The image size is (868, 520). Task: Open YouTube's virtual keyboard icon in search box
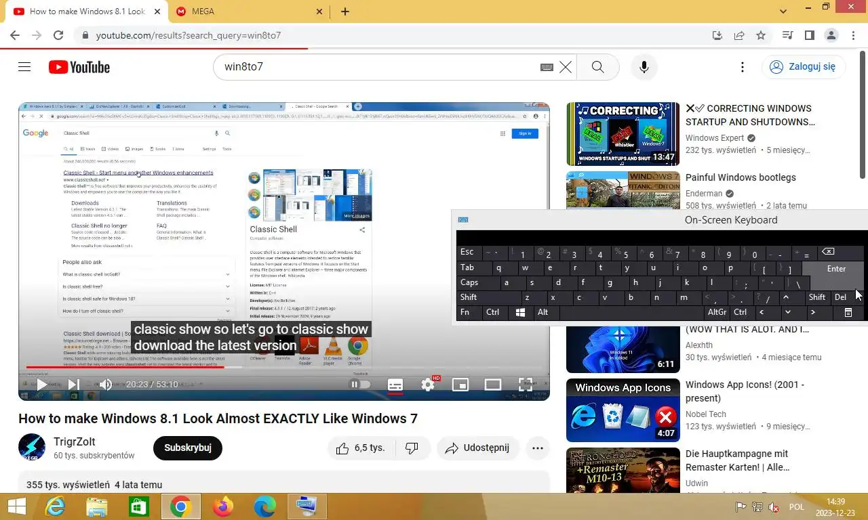pos(547,67)
